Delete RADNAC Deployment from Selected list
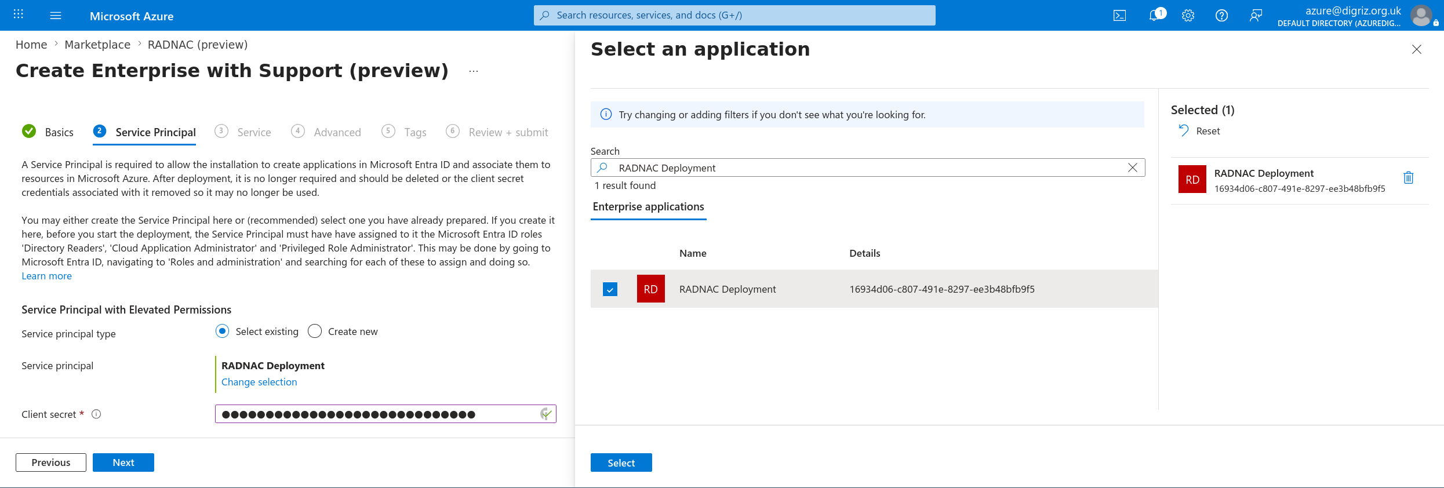The width and height of the screenshot is (1444, 488). [x=1408, y=178]
